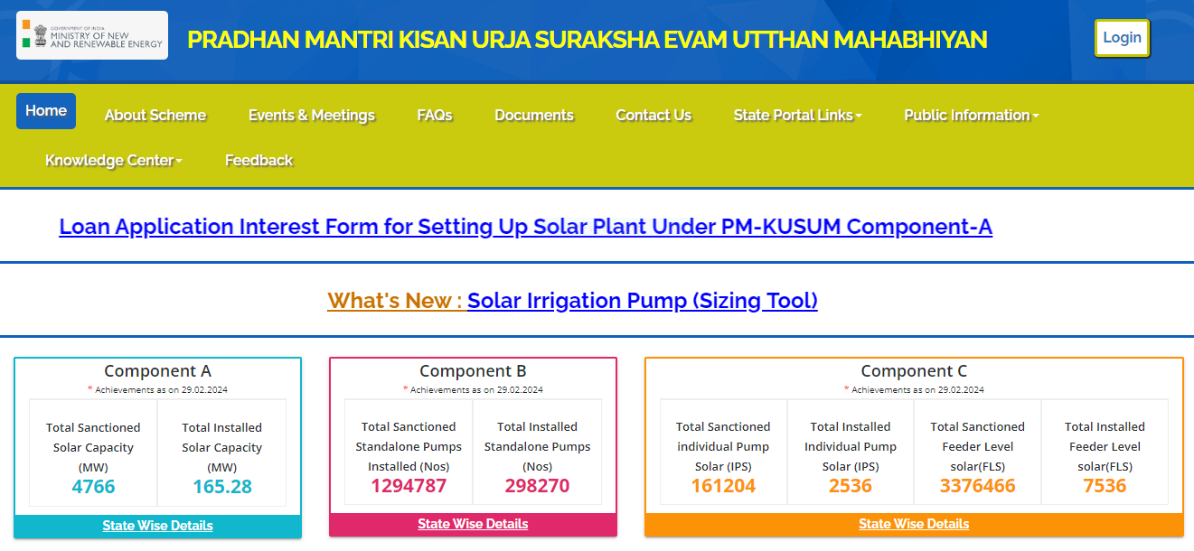Click the installed feeder level value 7536

(1105, 486)
